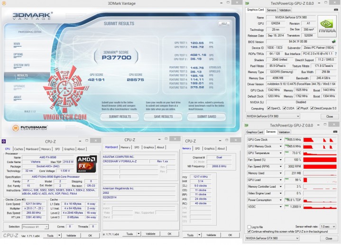Open the GPU Core Clock sensor dropdown
This screenshot has width=341, height=245.
281,140
